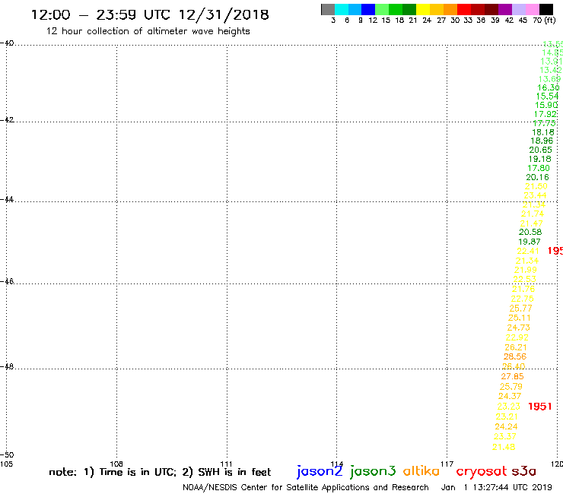Click the wave height 24.73

coord(518,328)
